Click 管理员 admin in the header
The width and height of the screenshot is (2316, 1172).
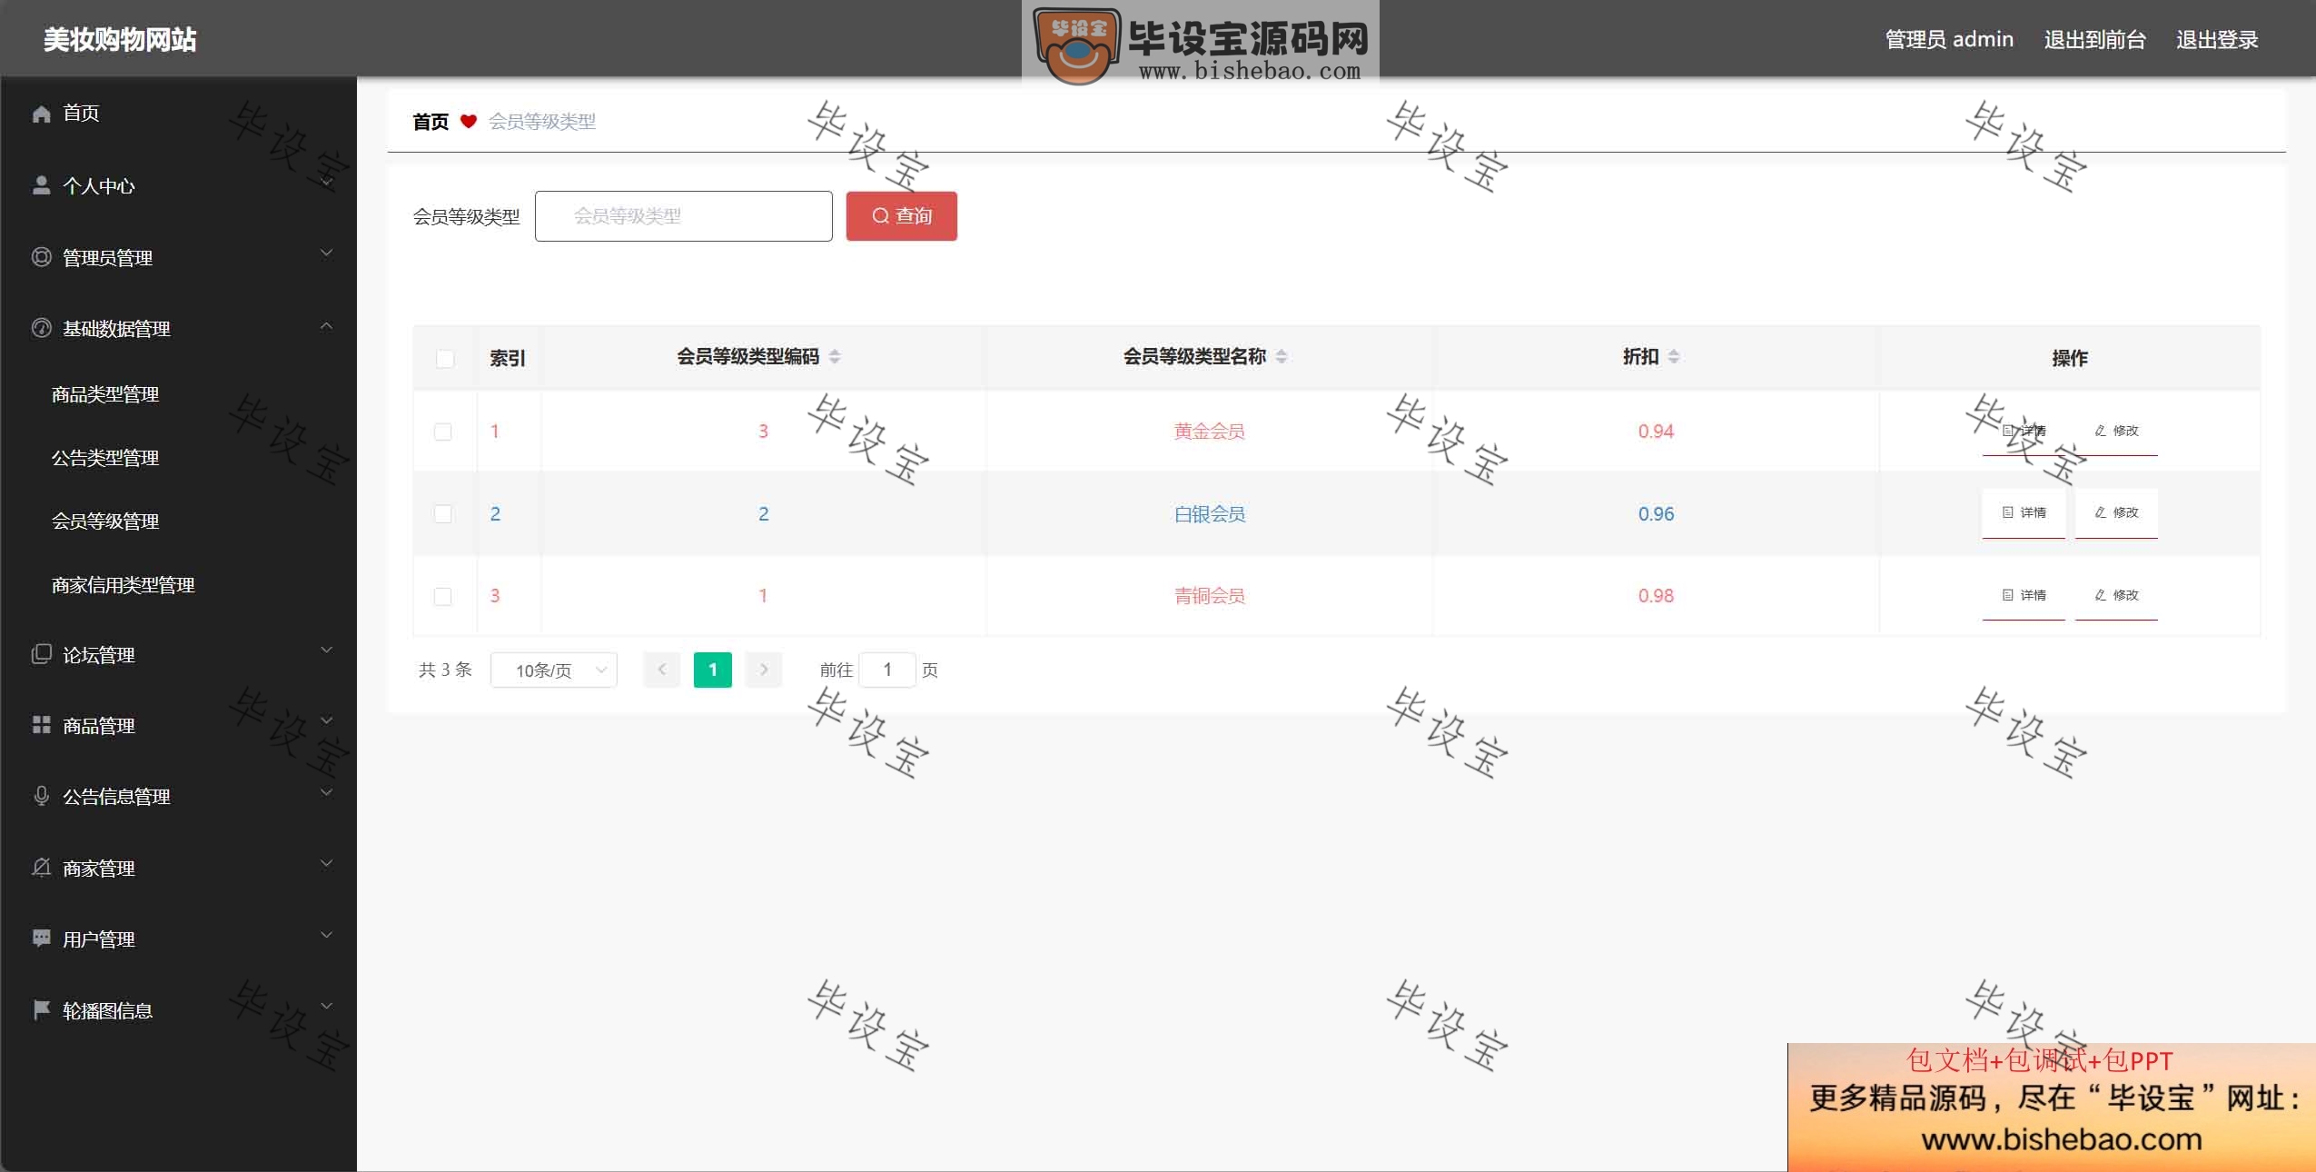coord(1949,40)
